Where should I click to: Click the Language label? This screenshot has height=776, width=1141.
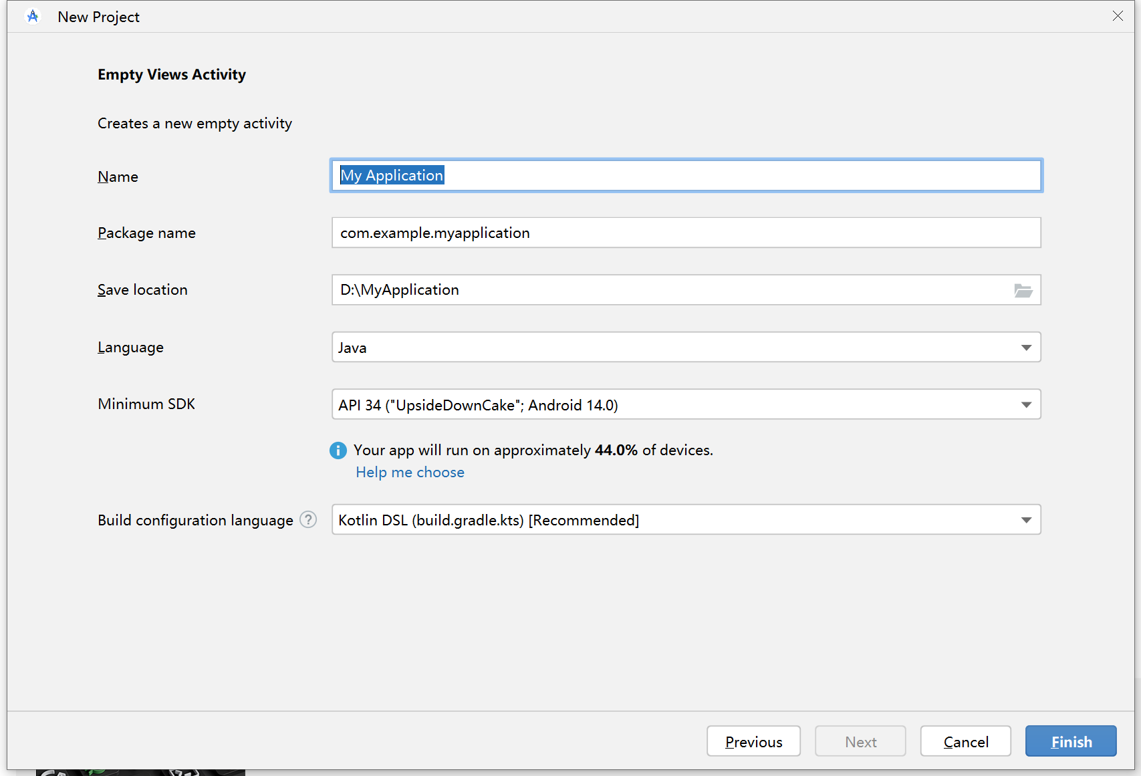[x=130, y=348]
